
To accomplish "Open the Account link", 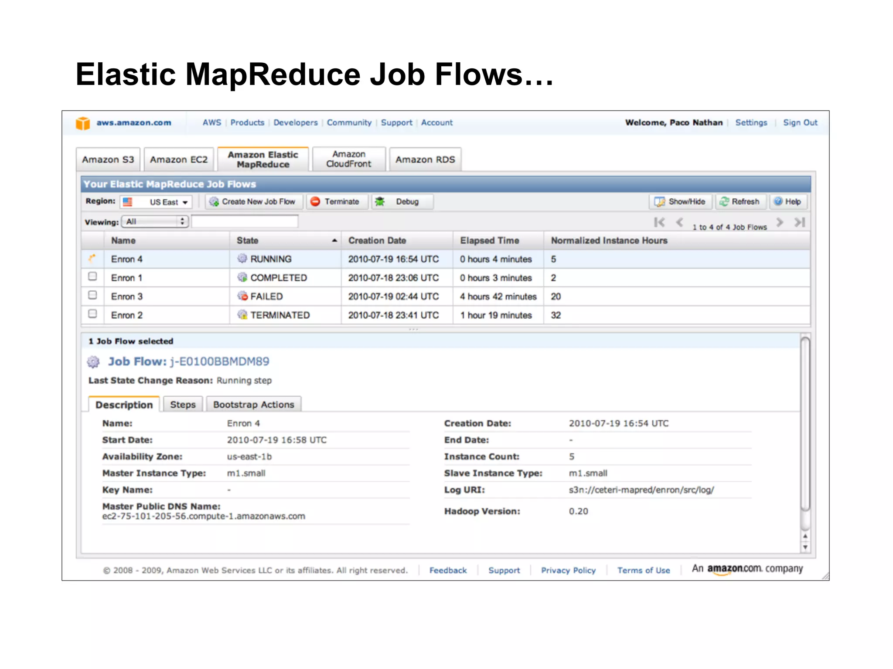I will (437, 122).
